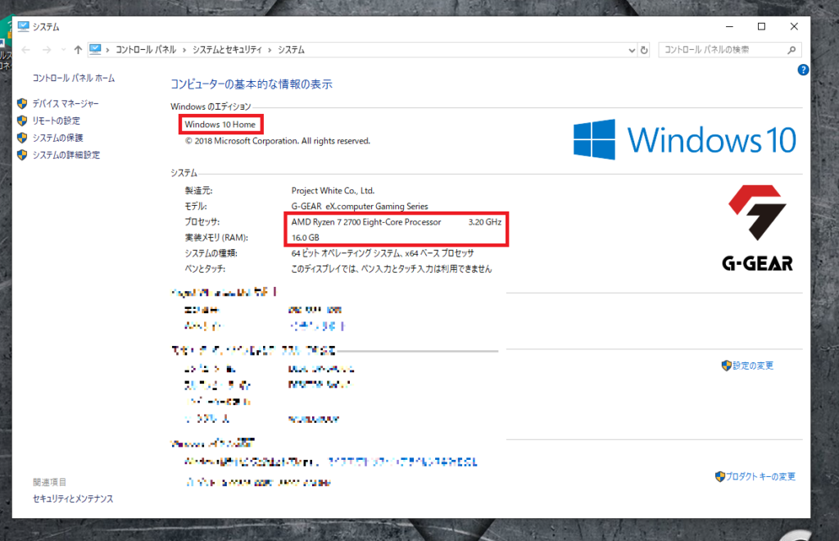Select システムとセキュリティ breadcrumb

[x=227, y=50]
